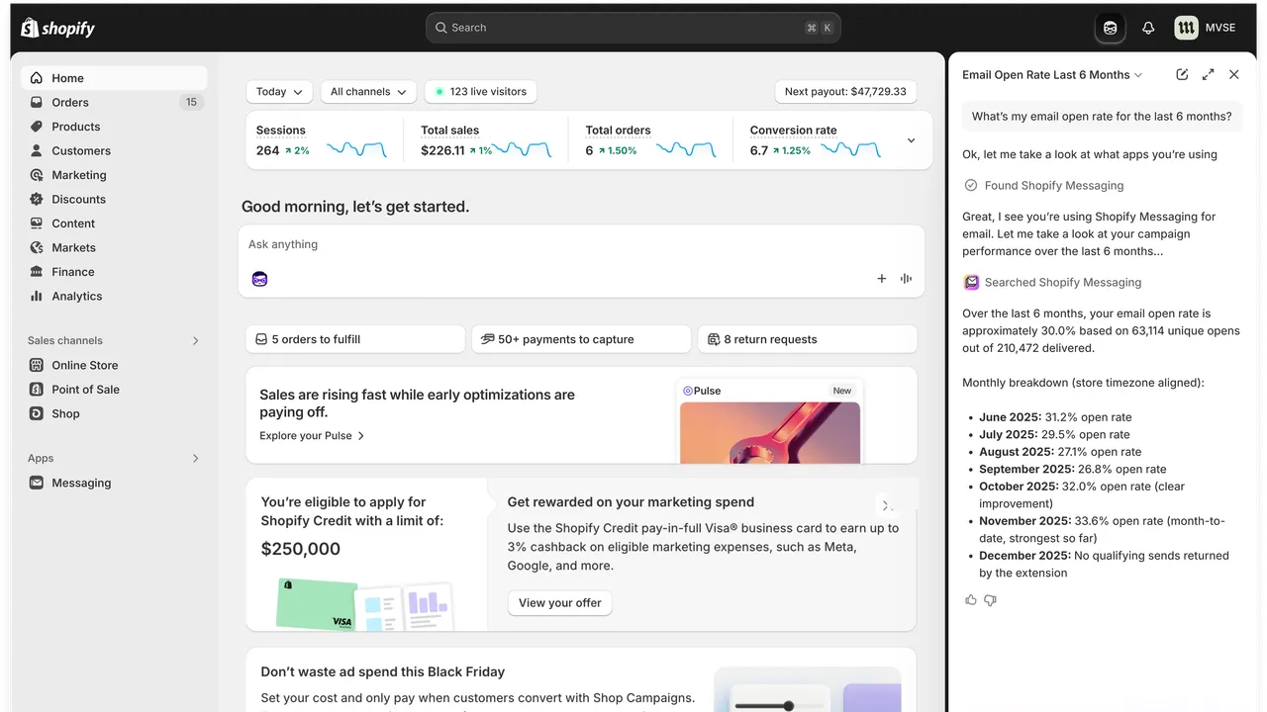Click the Online Store icon

[x=37, y=365]
